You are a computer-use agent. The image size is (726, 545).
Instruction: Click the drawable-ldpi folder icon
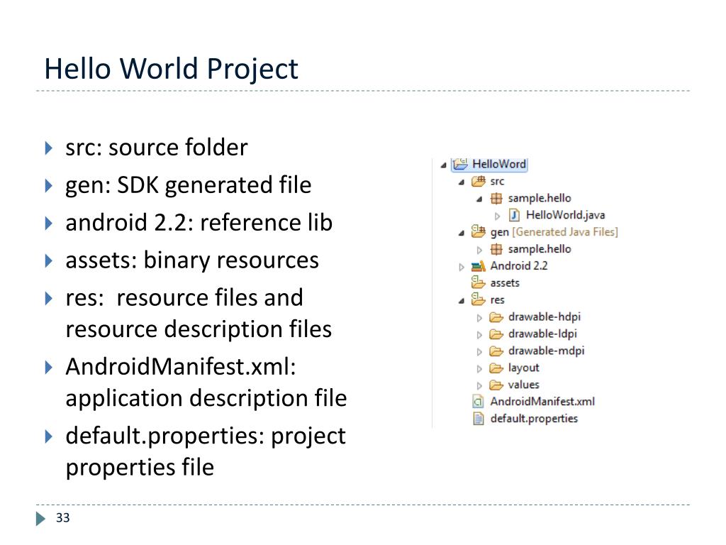[x=496, y=334]
